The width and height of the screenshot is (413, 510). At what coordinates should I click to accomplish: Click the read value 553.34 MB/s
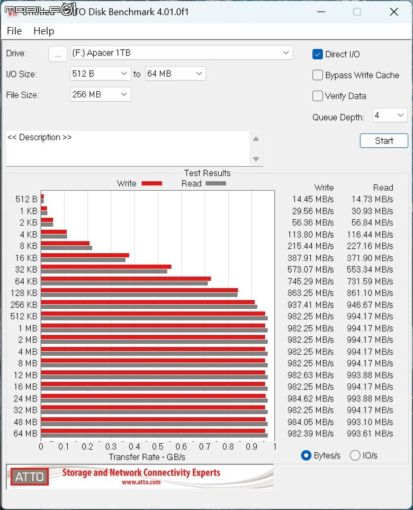370,270
